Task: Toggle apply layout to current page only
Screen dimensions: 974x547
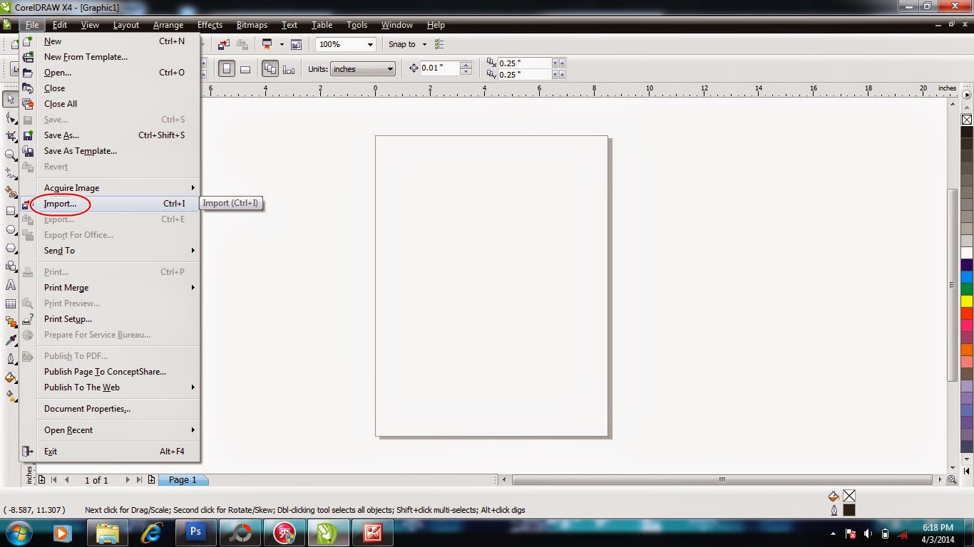Action: tap(289, 69)
